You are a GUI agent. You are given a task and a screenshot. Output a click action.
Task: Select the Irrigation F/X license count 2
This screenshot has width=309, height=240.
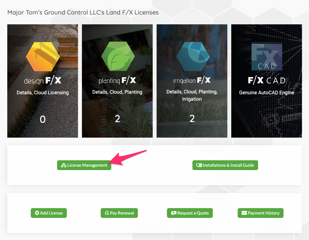pyautogui.click(x=192, y=119)
